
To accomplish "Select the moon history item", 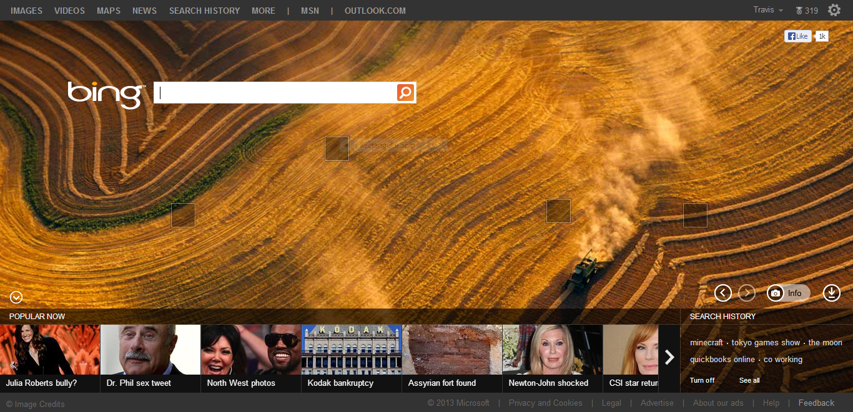I will (x=825, y=343).
